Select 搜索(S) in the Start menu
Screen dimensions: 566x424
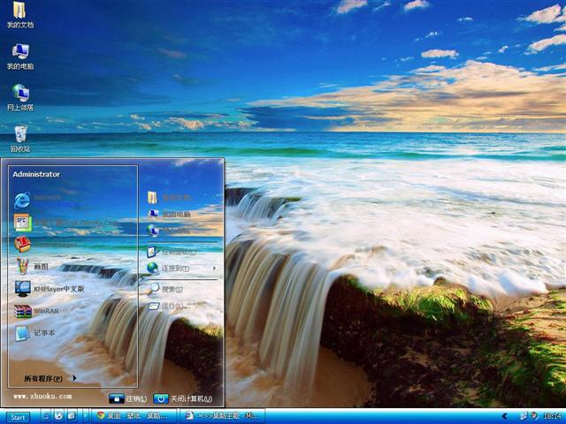pos(166,289)
